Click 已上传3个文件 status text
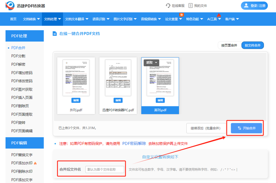This screenshot has width=276, height=183. click(78, 128)
